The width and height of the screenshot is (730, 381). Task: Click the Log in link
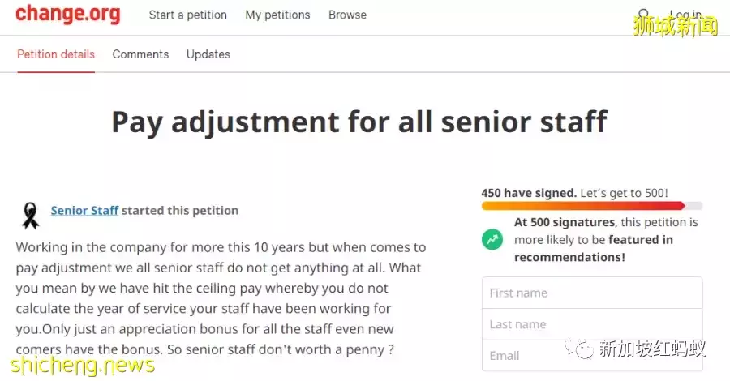point(685,15)
